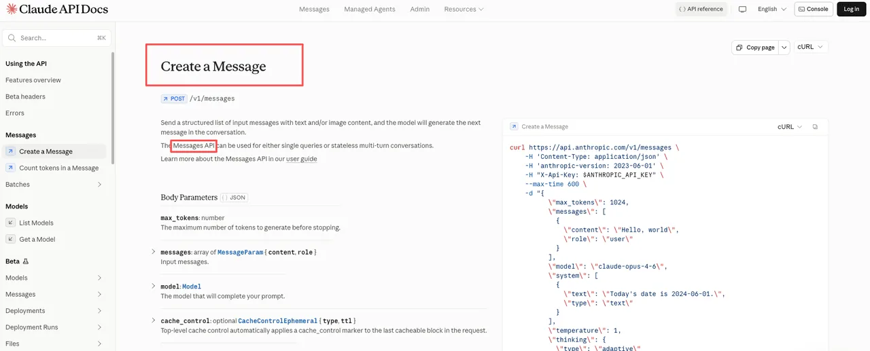870x351 pixels.
Task: Open the cURL language dropdown near Copy page
Action: coord(810,48)
